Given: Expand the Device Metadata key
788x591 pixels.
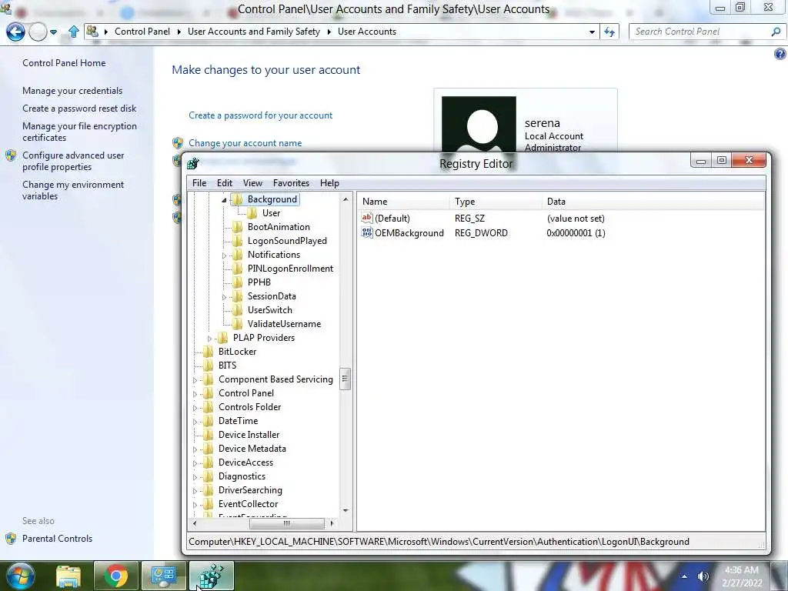Looking at the screenshot, I should point(195,449).
